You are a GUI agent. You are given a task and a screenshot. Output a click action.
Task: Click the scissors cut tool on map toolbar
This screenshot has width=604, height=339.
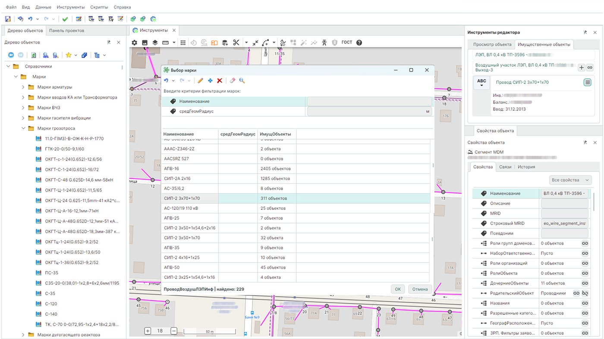point(236,43)
